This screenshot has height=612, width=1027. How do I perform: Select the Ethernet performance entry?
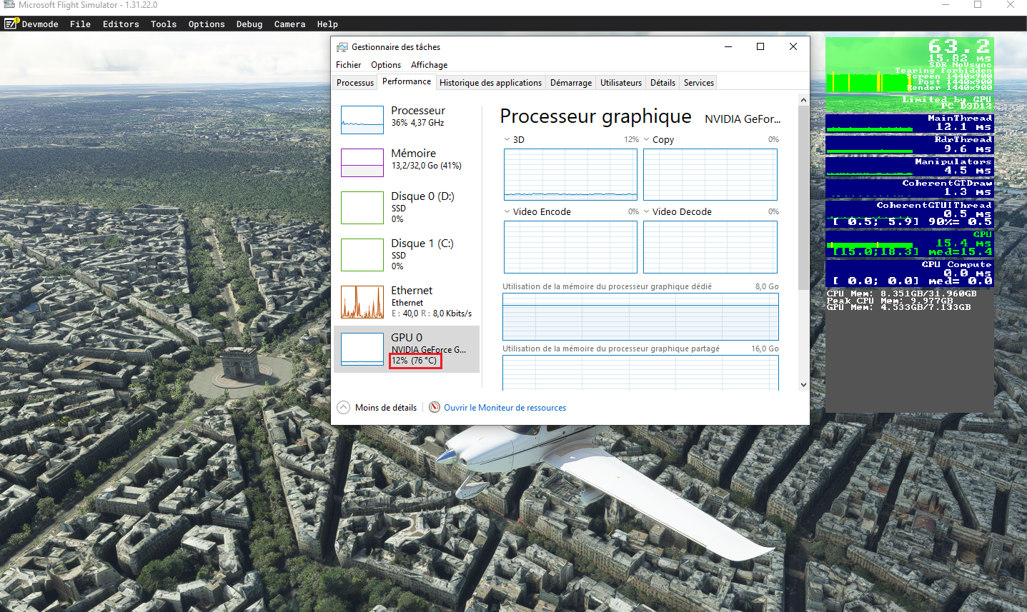(x=407, y=301)
